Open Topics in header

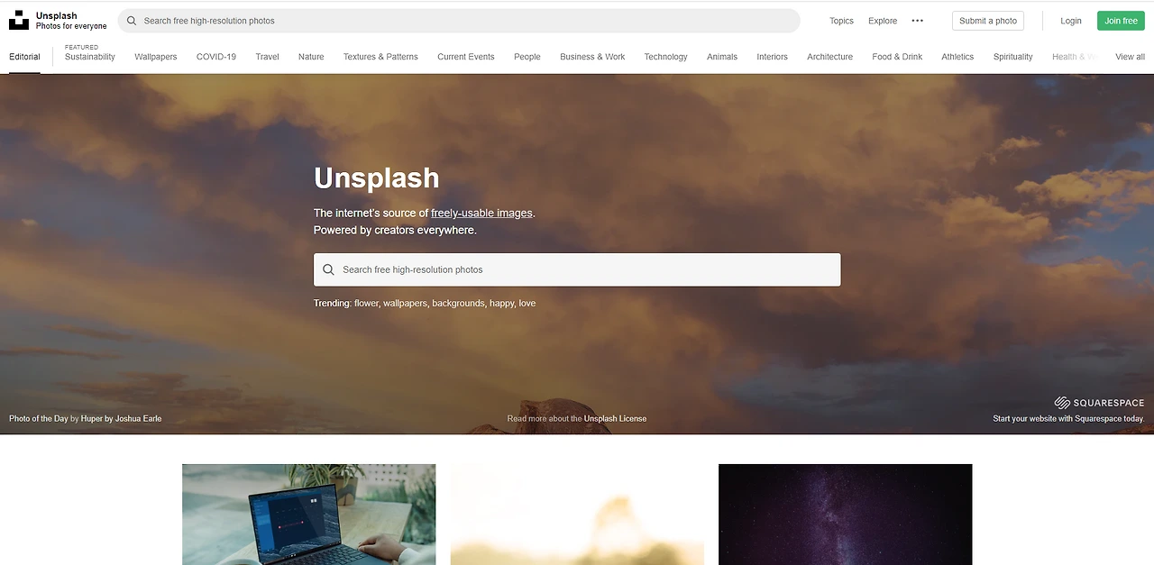(x=841, y=21)
